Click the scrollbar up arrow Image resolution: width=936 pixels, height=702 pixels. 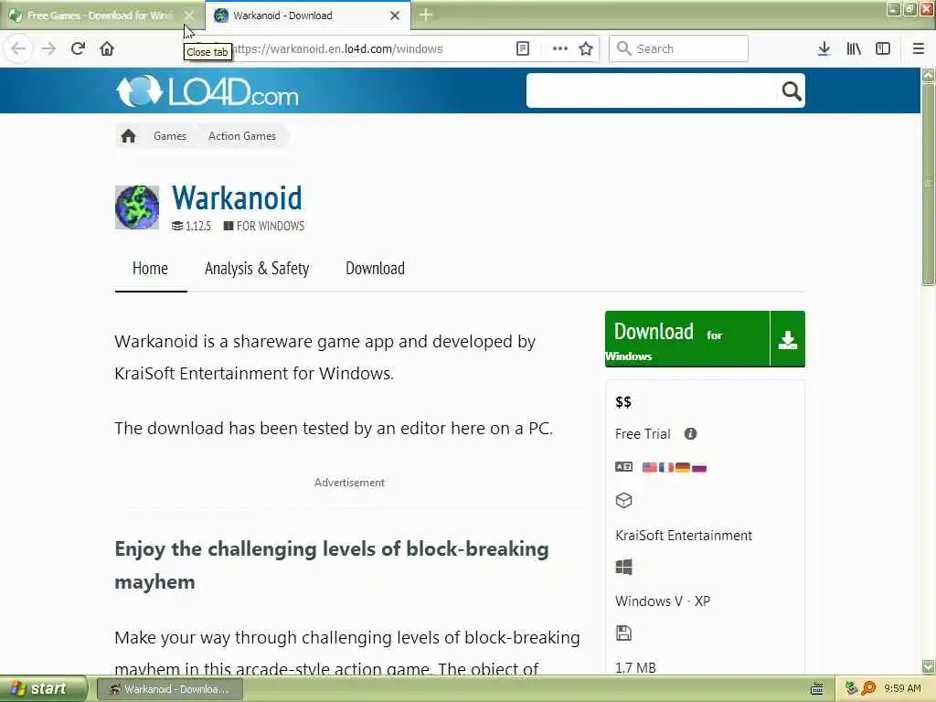pos(929,75)
